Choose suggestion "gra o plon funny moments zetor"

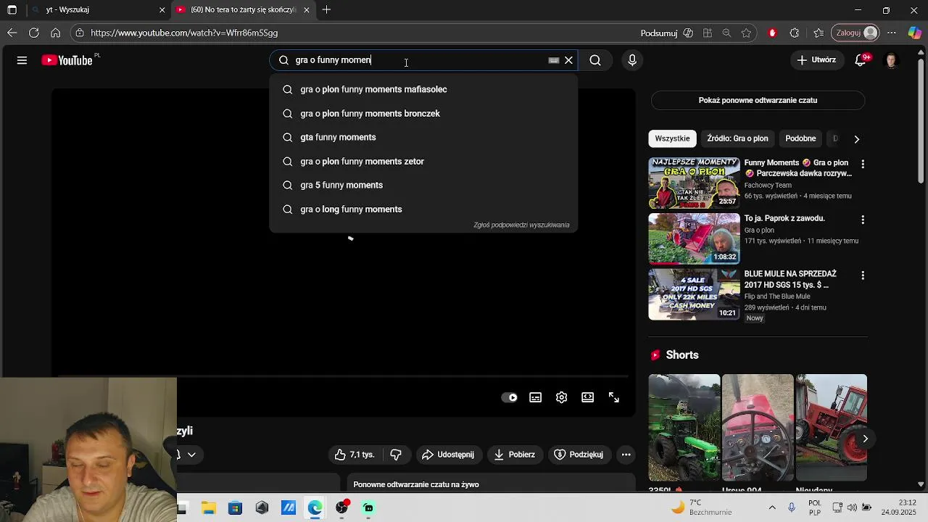423,161
